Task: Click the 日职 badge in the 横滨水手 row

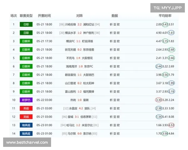Action: (26, 33)
